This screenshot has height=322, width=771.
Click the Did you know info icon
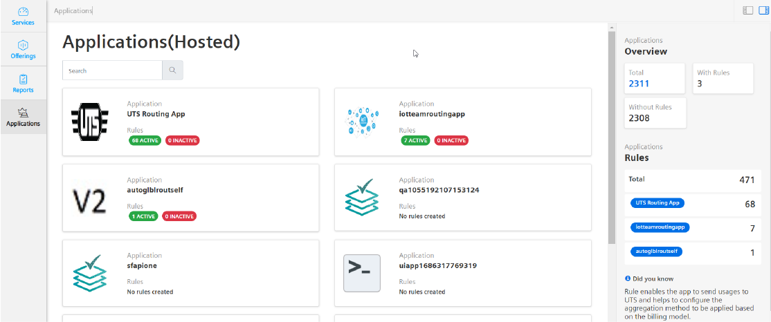tap(628, 278)
